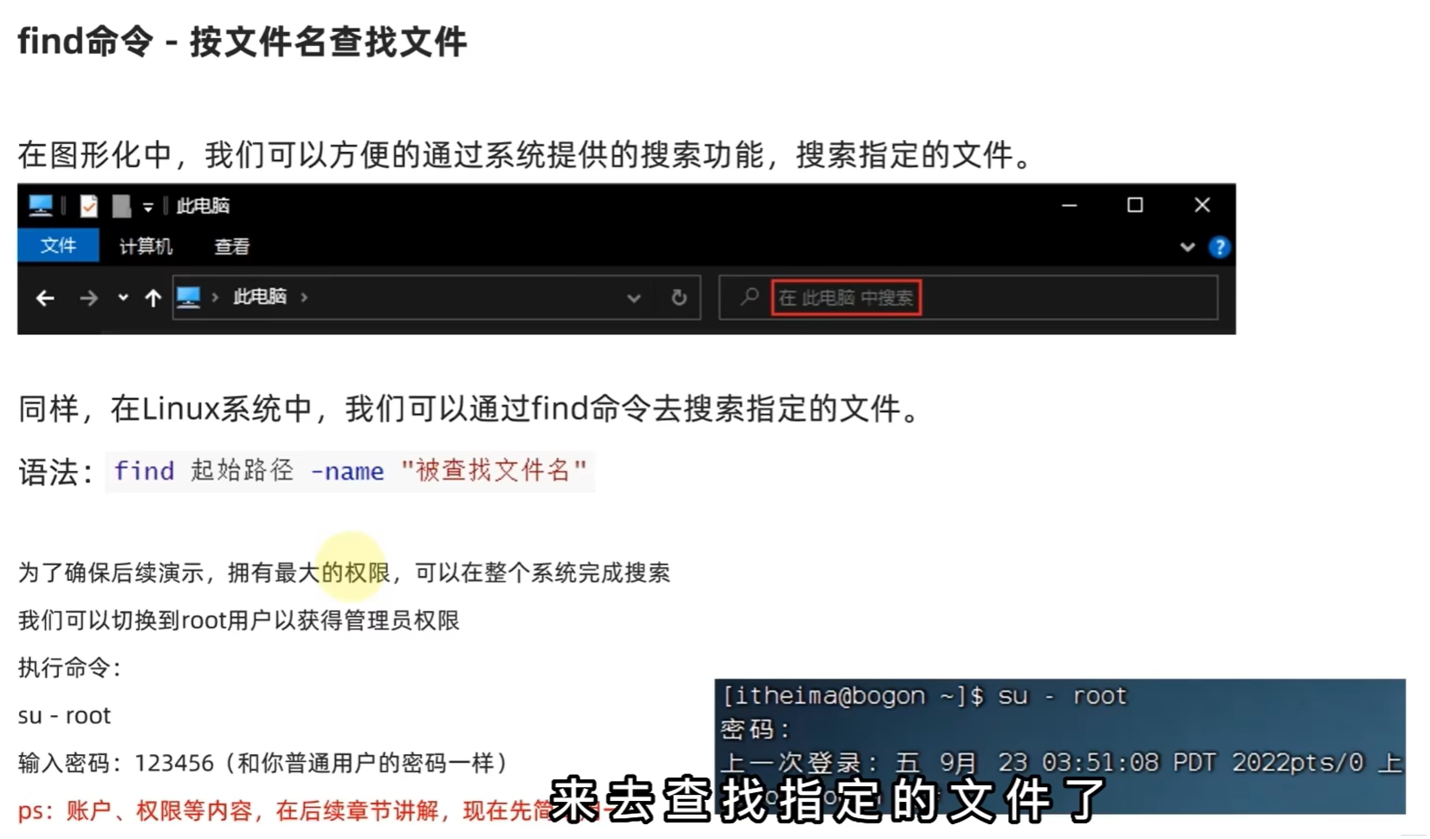Go forward with the right arrow
Viewport: 1430px width, 839px height.
88,299
